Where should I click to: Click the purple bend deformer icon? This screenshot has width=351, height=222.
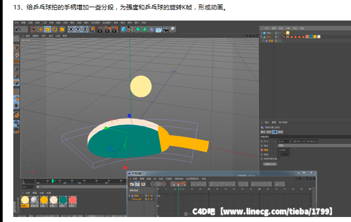[152, 29]
